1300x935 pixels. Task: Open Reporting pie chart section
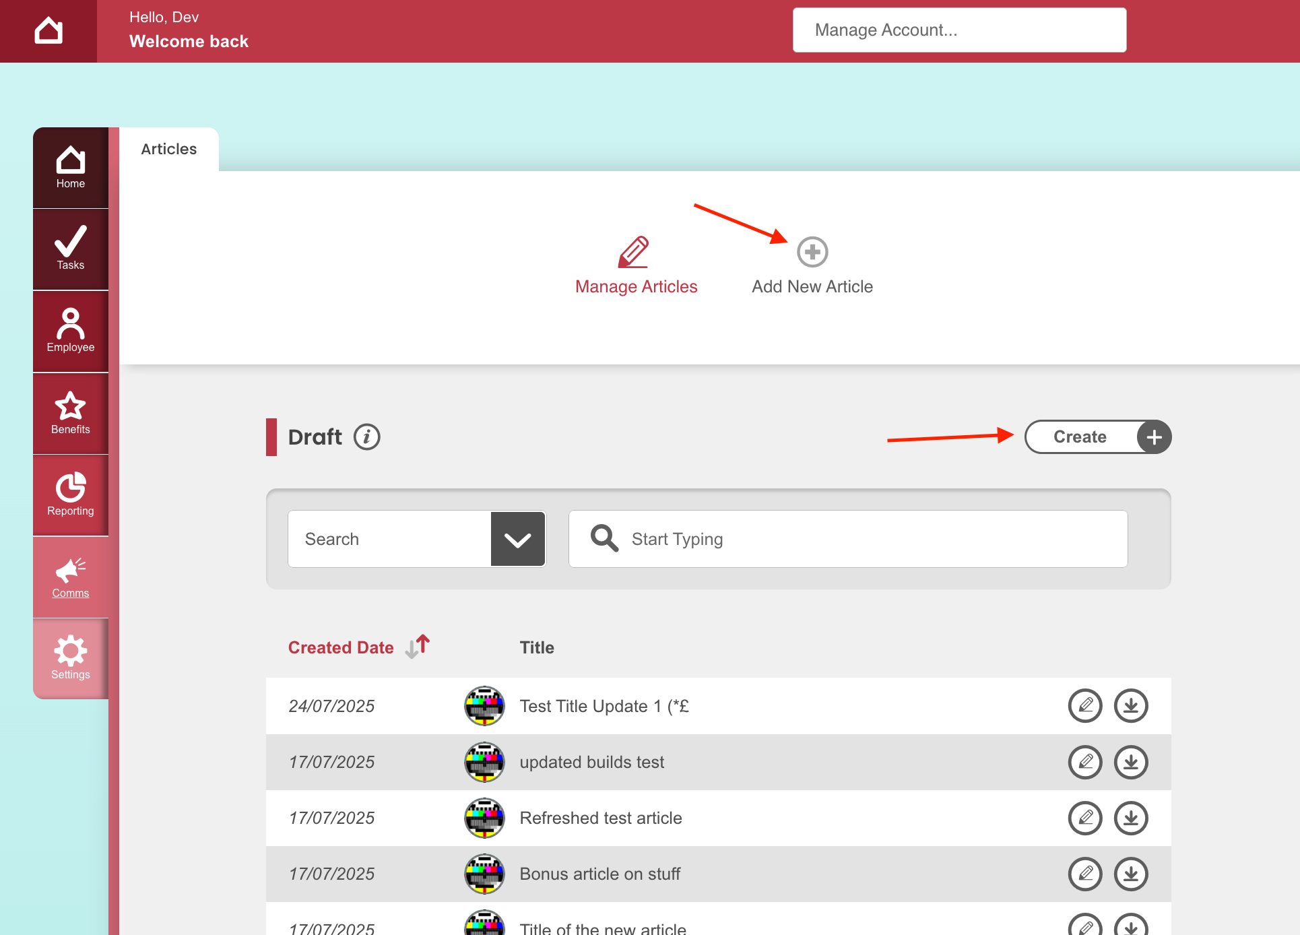71,495
